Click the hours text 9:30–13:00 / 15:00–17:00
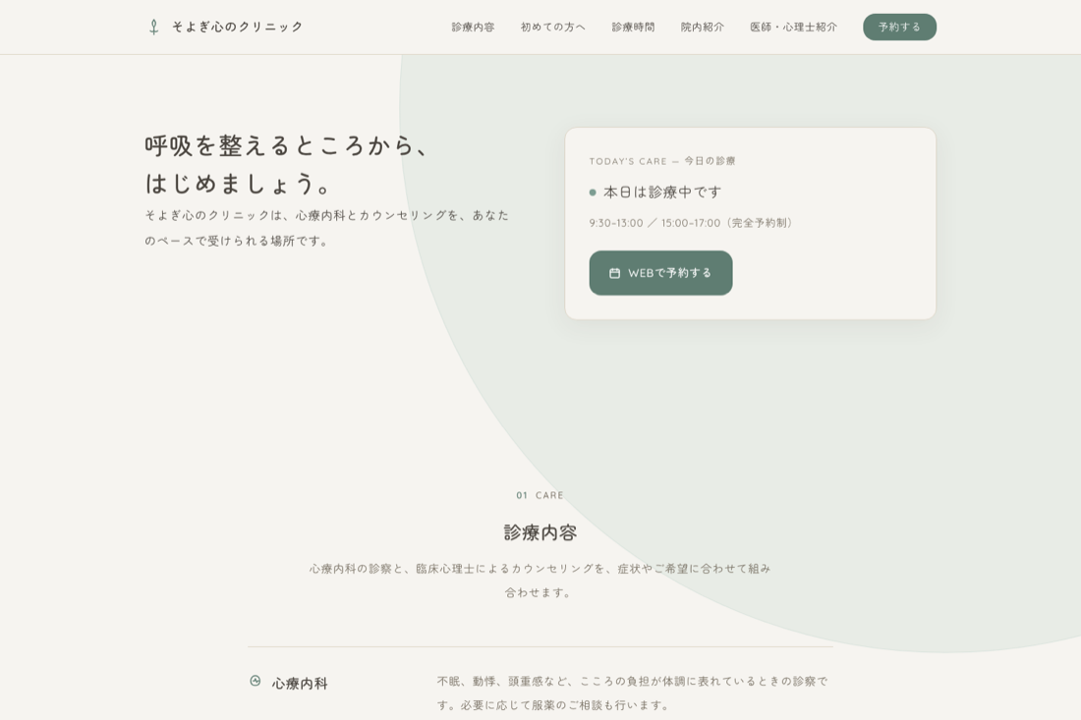The image size is (1081, 720). (692, 223)
